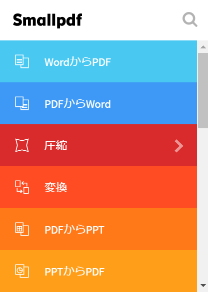This screenshot has height=292, width=208.
Task: Click the vertical scrollbar thumb
Action: [203, 90]
